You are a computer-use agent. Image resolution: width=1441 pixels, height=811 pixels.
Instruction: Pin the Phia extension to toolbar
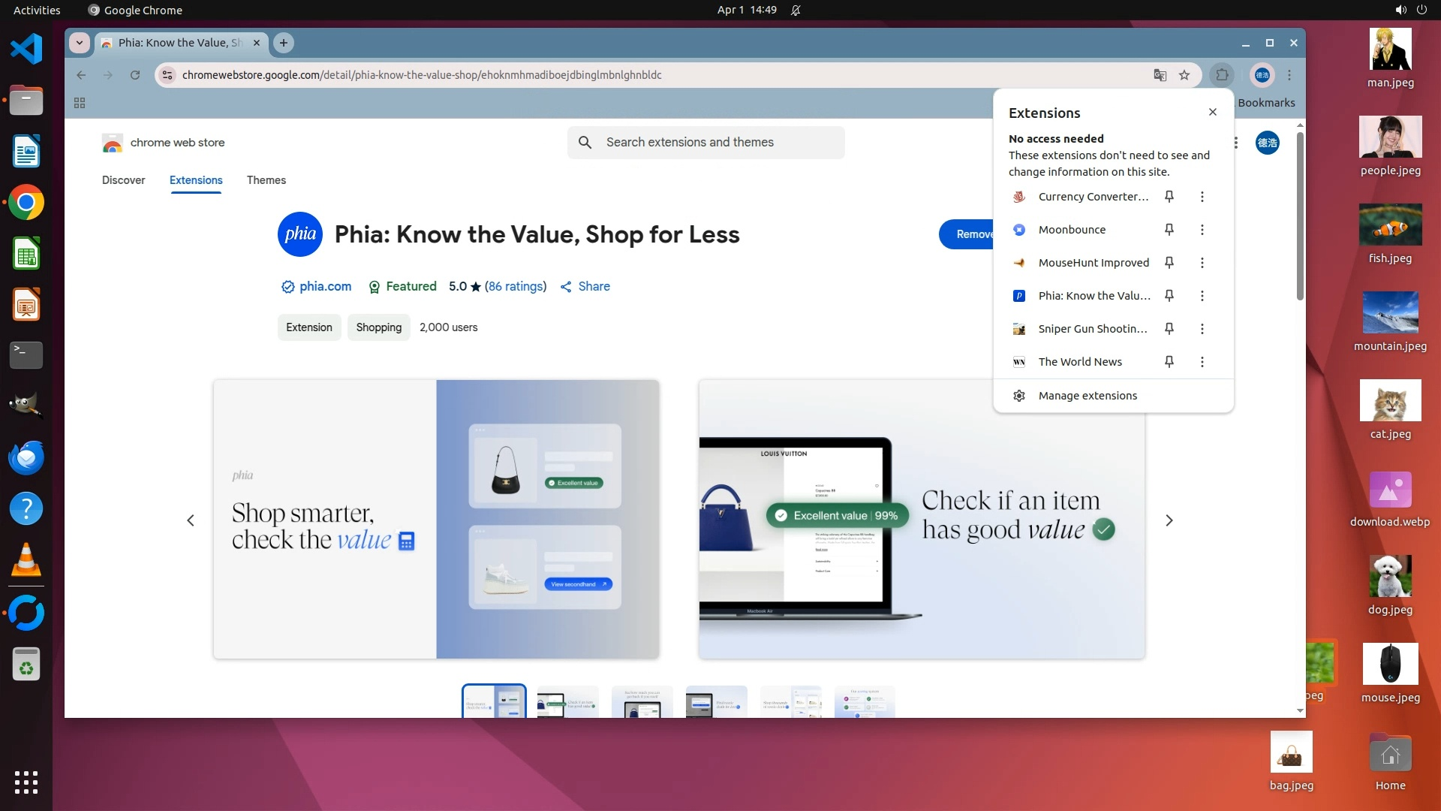click(1169, 296)
